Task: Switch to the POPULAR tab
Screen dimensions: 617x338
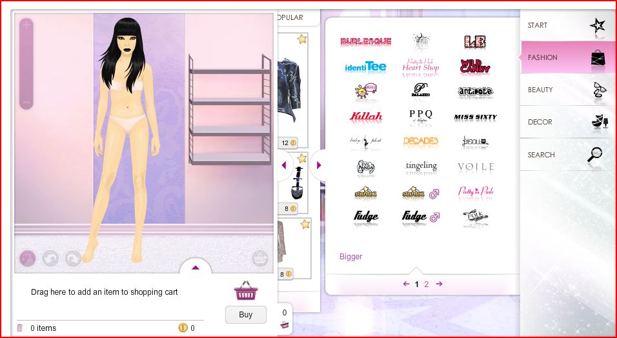Action: point(290,17)
